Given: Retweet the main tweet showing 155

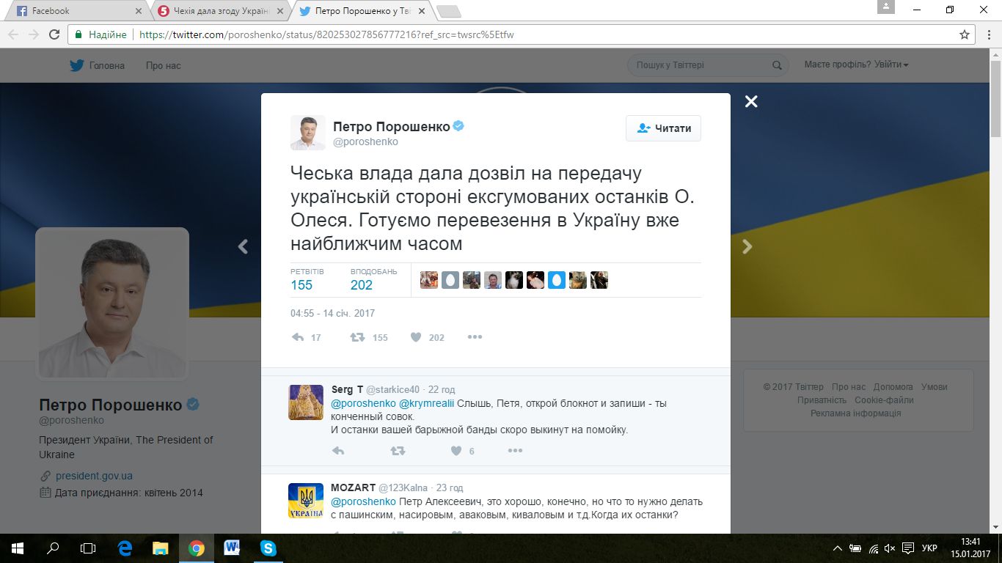Looking at the screenshot, I should point(357,337).
